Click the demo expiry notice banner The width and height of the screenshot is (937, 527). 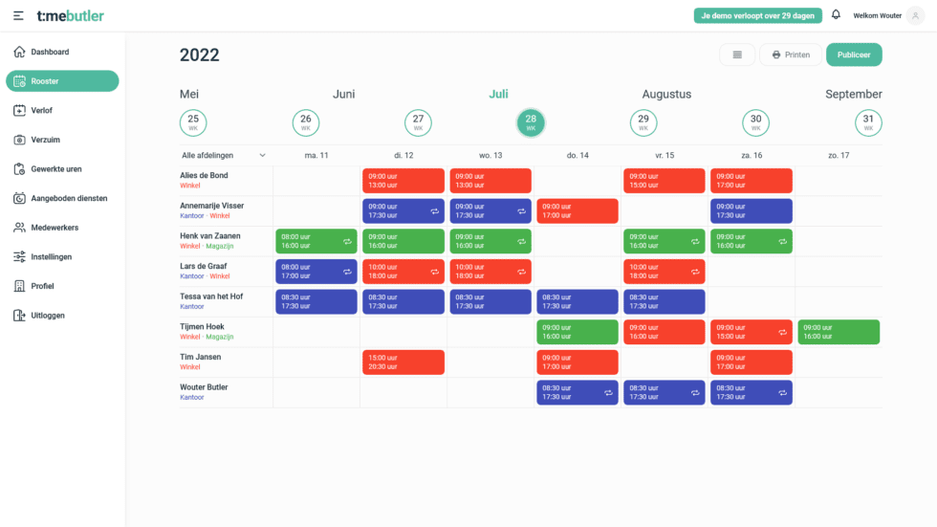tap(757, 16)
